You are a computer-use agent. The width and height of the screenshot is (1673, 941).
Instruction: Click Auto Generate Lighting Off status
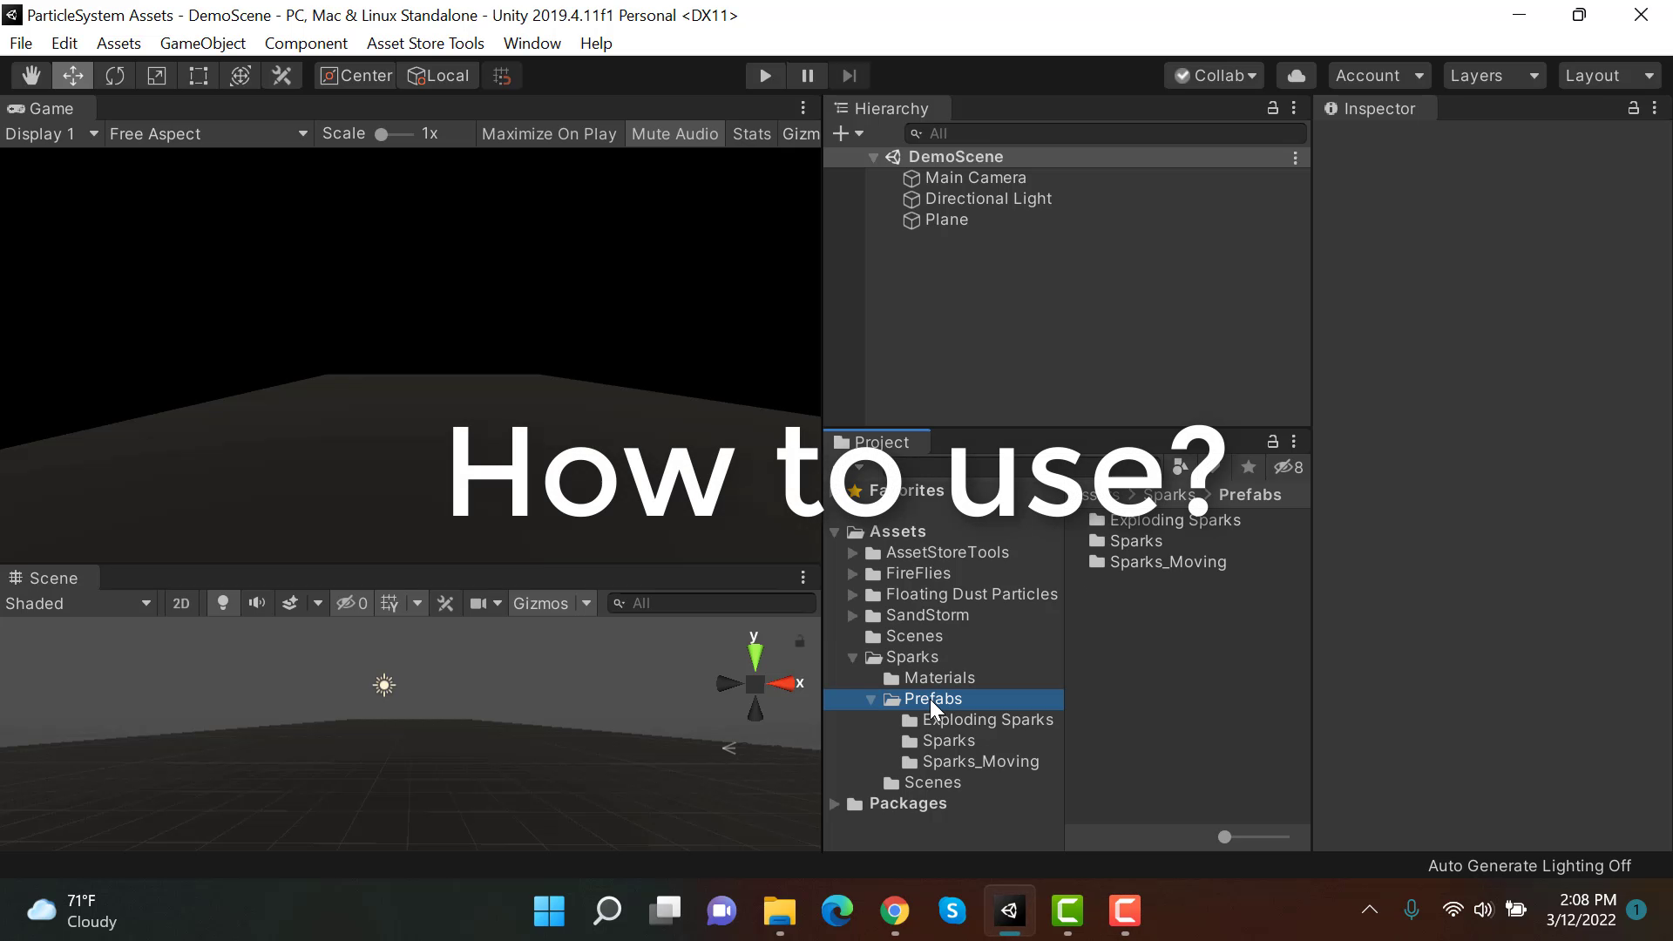click(1529, 866)
